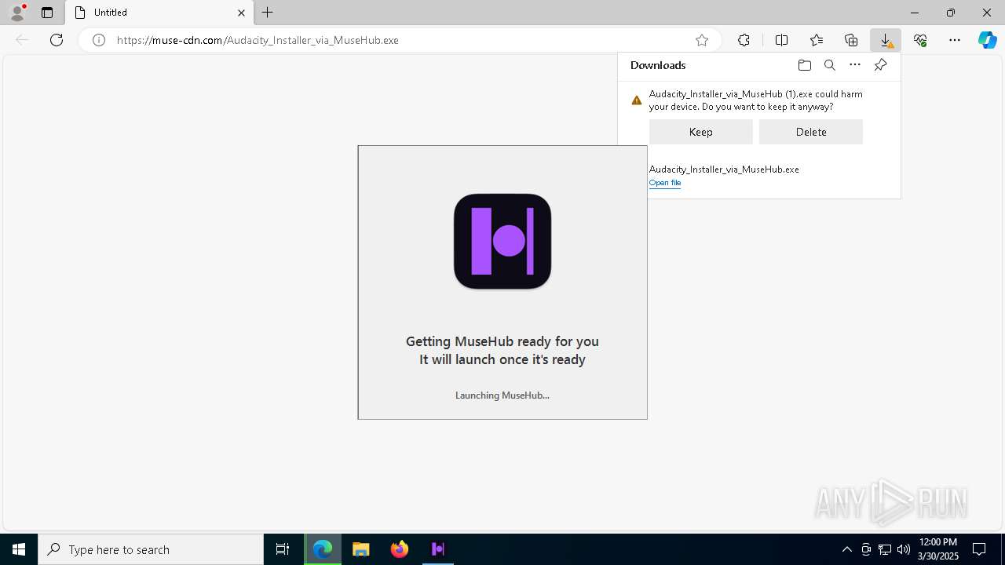
Task: Add this page to favorites star
Action: (x=702, y=40)
